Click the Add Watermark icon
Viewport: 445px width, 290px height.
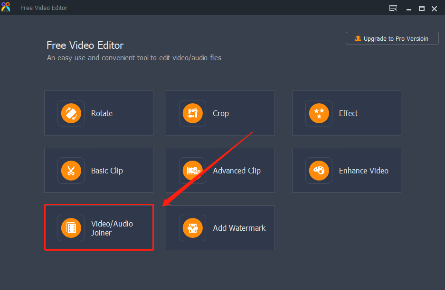(x=192, y=228)
